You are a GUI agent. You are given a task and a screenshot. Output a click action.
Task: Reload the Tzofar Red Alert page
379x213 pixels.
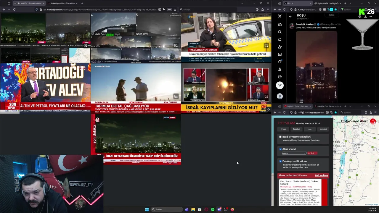284,112
